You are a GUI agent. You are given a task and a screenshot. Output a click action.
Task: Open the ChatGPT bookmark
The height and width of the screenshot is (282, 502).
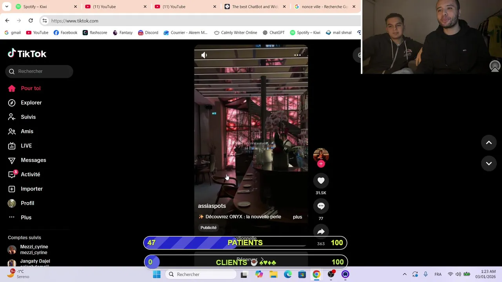coord(273,33)
